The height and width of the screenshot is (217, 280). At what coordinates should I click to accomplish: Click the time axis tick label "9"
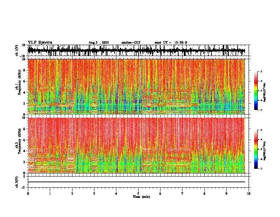(226, 194)
